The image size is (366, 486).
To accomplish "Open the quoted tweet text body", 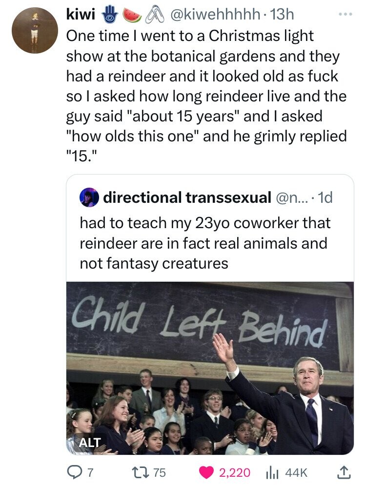I will point(205,243).
